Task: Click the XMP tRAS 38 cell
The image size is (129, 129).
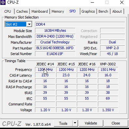Action: [x=108, y=93]
